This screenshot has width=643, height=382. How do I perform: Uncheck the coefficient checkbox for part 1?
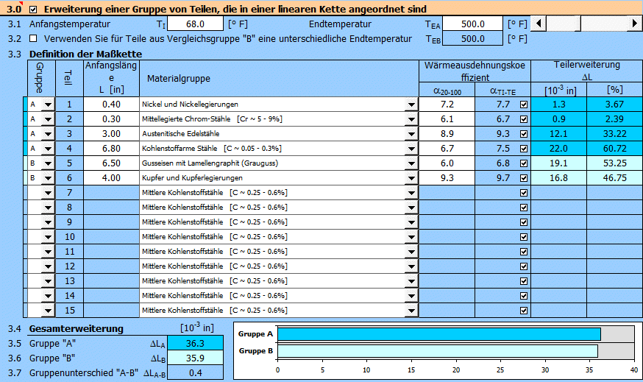click(x=523, y=105)
